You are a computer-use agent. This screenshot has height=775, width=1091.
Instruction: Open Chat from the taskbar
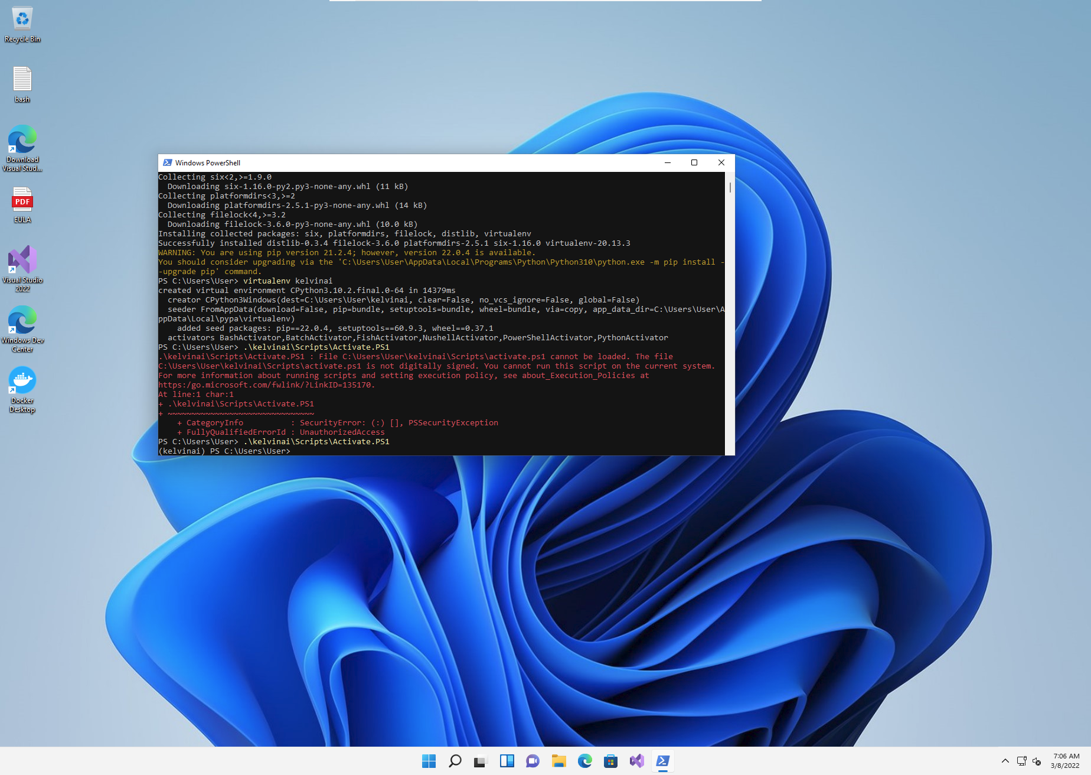(533, 761)
